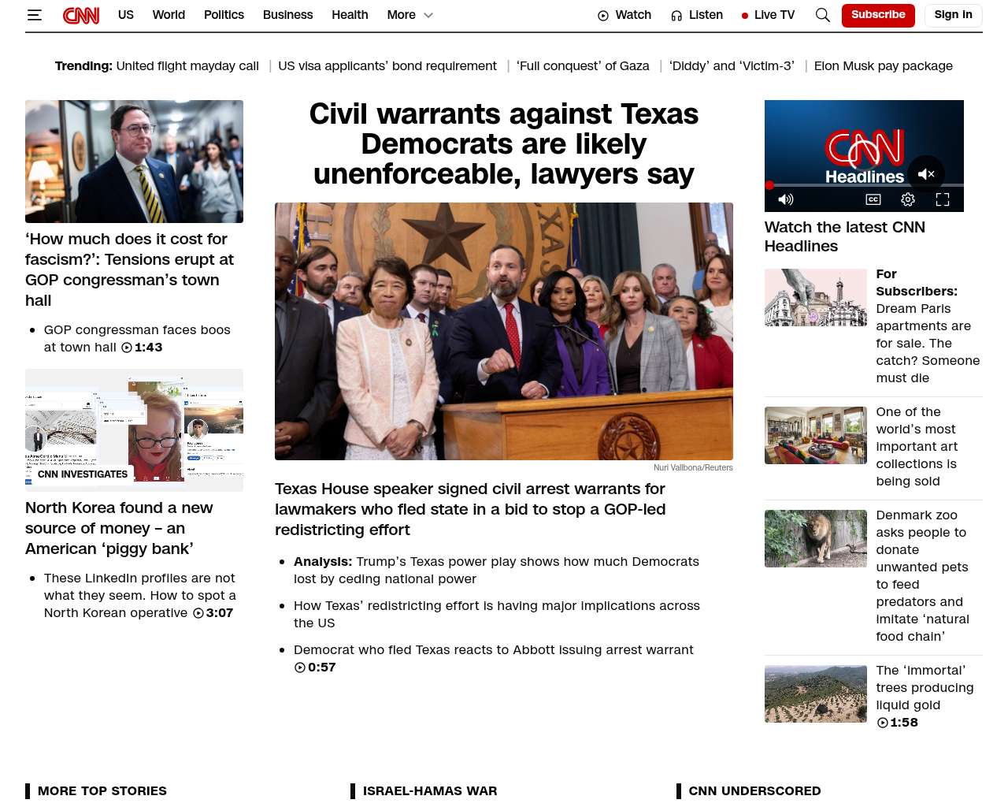Click the red Live TV dot

click(745, 16)
